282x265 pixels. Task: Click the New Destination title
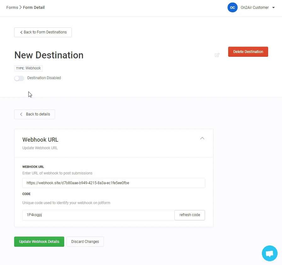49,55
